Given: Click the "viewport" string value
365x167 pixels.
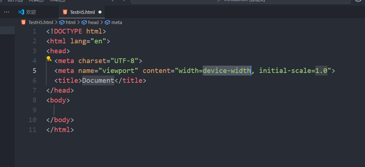Looking at the screenshot, I should click(118, 71).
